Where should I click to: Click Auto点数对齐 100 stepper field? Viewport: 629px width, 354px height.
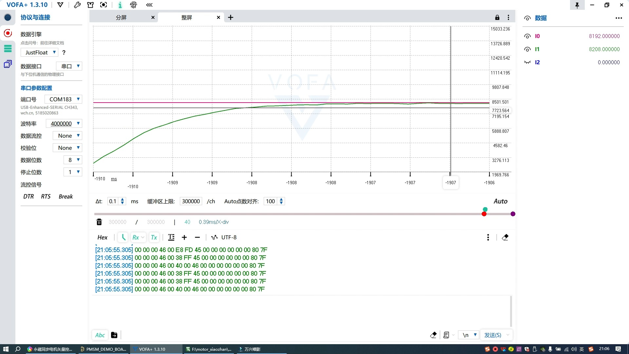(x=275, y=201)
